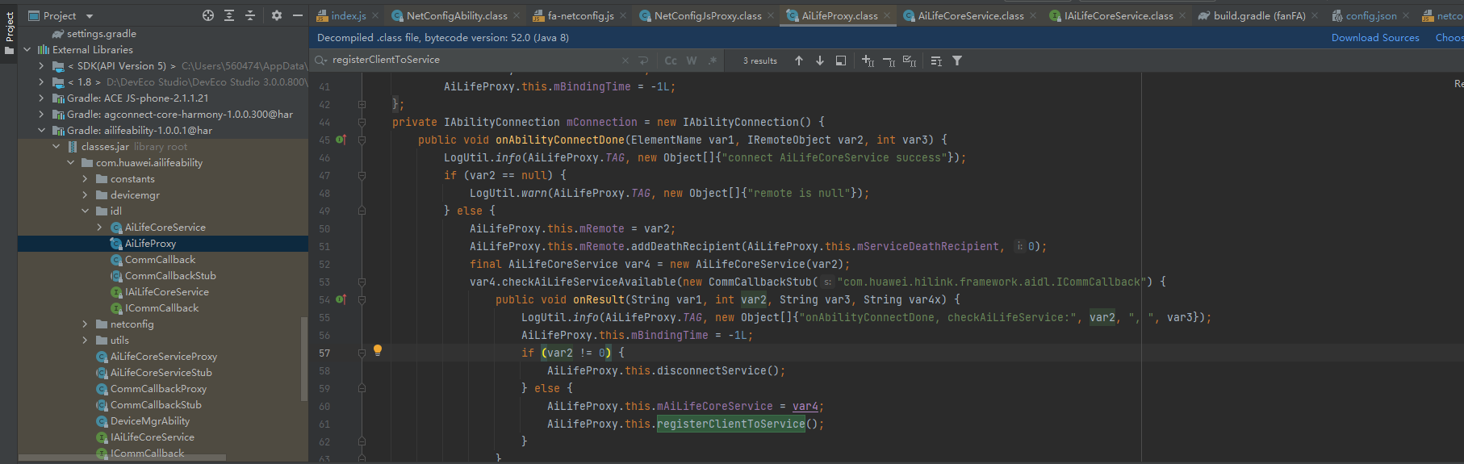This screenshot has width=1464, height=464.
Task: Add selection for next occurrence icon
Action: tap(868, 61)
